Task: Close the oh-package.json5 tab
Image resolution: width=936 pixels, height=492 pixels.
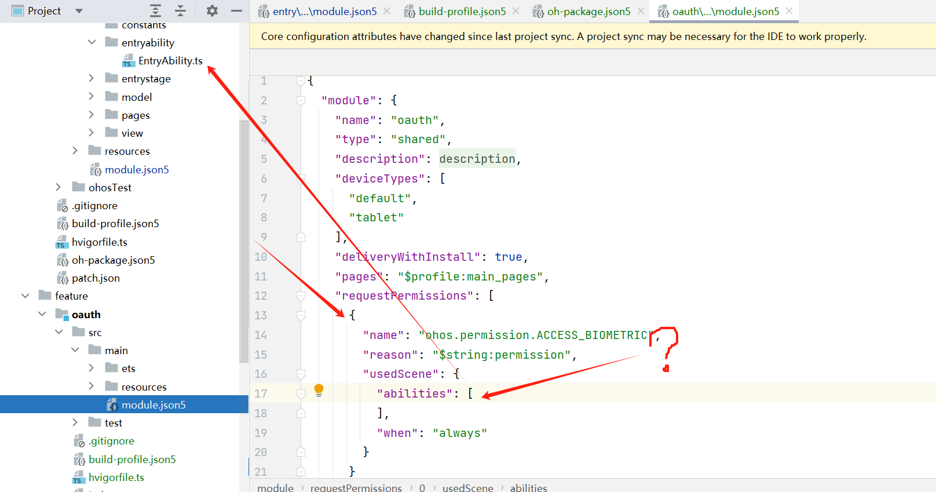Action: (641, 11)
